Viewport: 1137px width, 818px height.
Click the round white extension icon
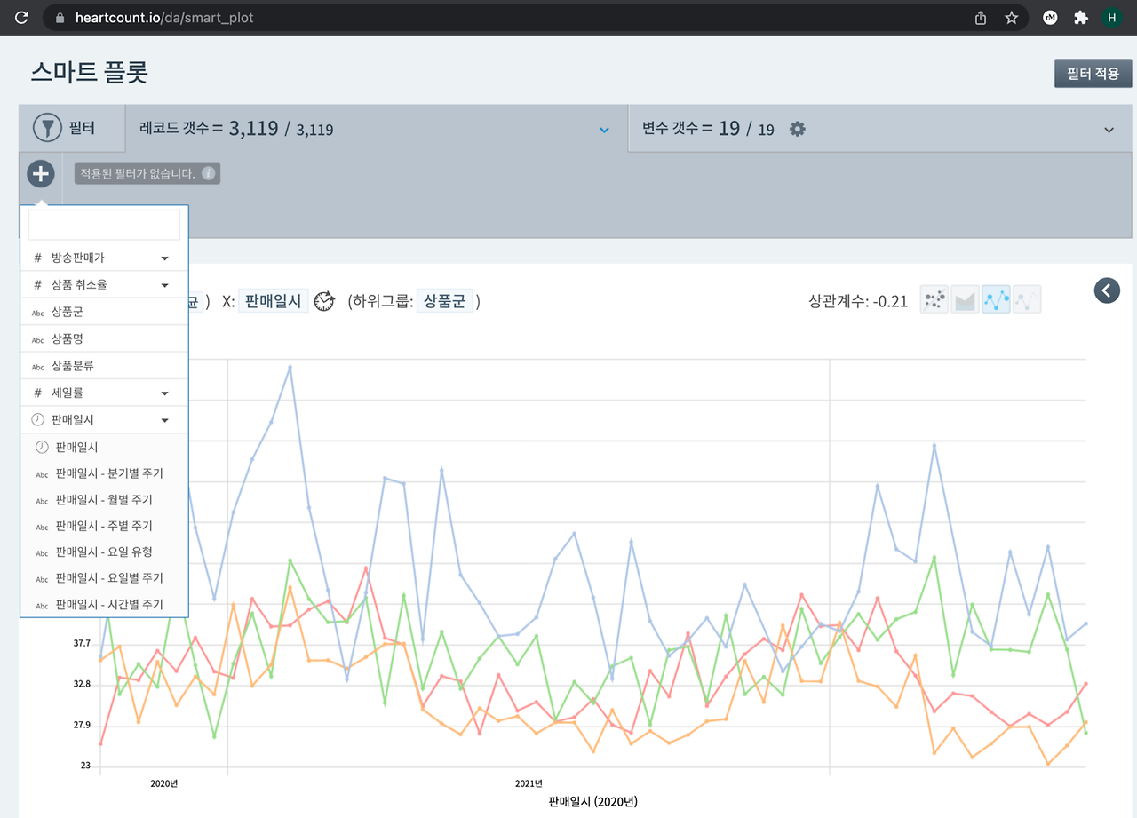point(1051,18)
